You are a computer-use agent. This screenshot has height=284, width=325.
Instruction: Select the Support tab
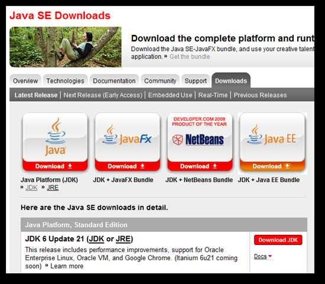(196, 80)
